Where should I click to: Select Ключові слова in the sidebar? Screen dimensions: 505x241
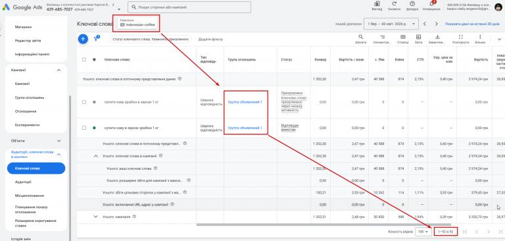pyautogui.click(x=36, y=168)
